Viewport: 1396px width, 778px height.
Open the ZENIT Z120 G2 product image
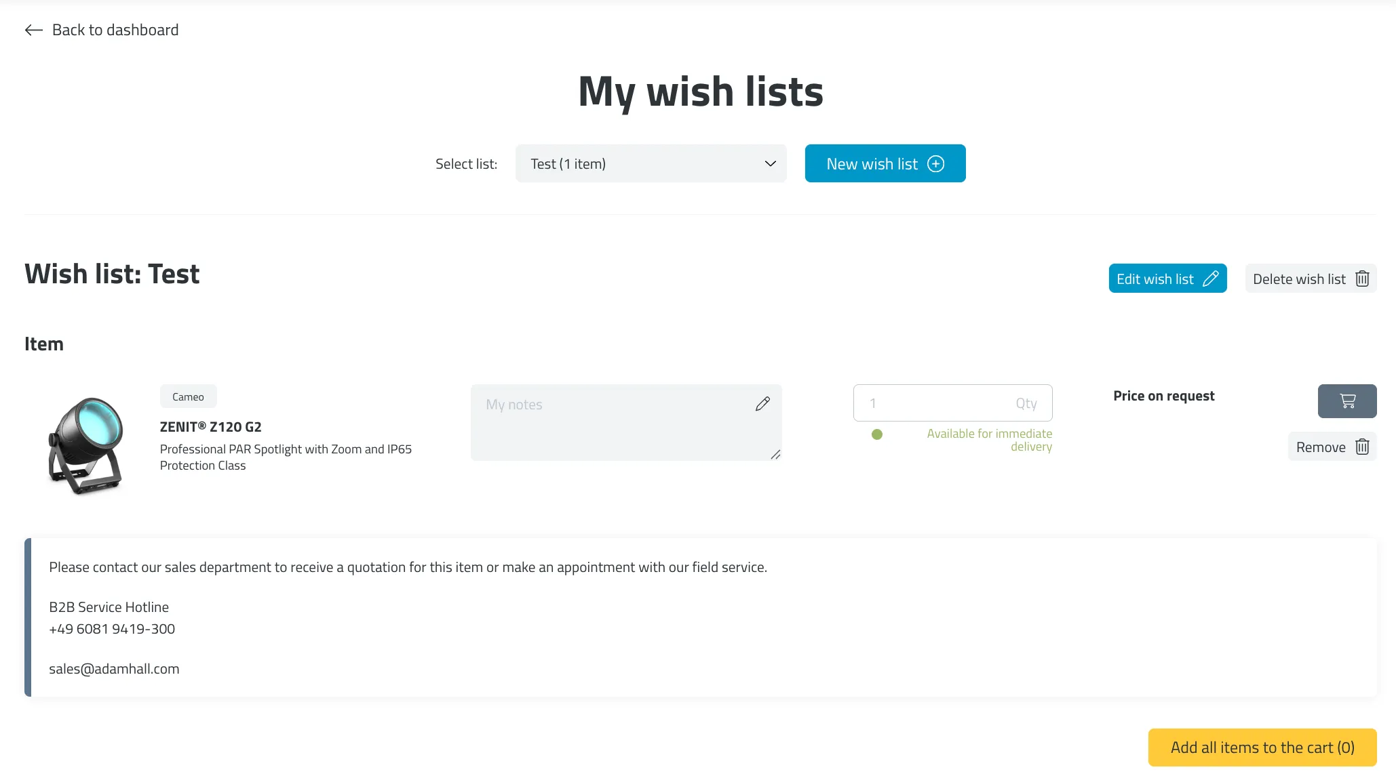coord(85,445)
